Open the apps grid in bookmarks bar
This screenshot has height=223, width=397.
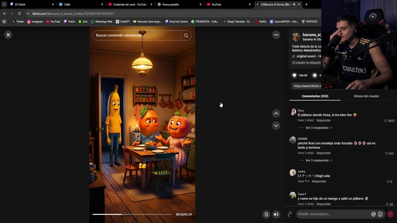4,22
